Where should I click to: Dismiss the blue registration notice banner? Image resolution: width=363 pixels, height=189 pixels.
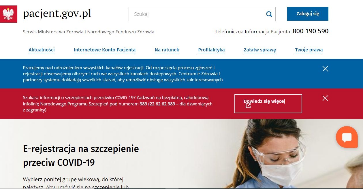coord(325,69)
